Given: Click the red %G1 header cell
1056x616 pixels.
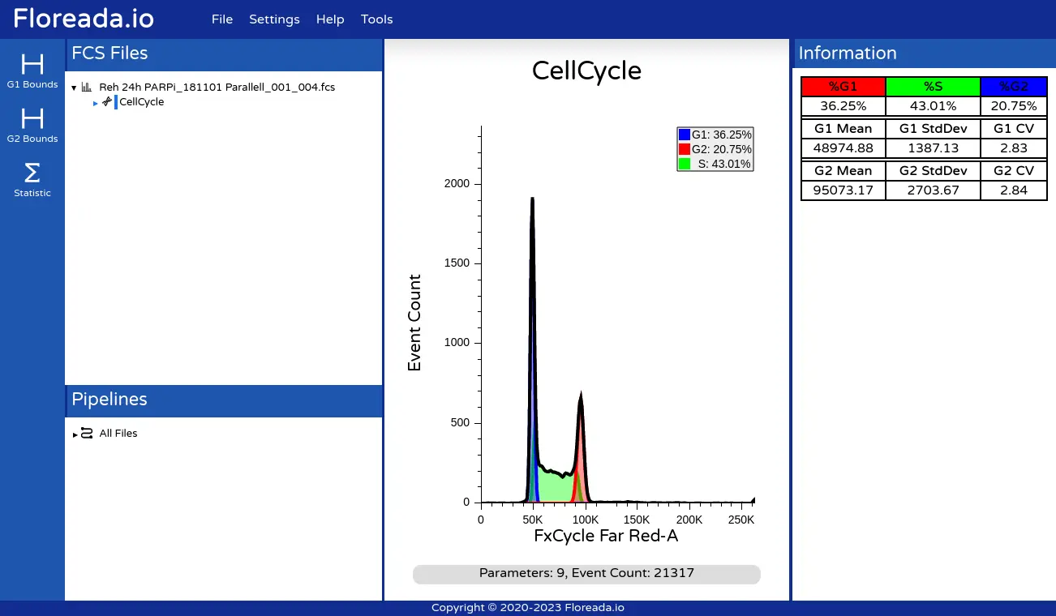Looking at the screenshot, I should (x=843, y=87).
